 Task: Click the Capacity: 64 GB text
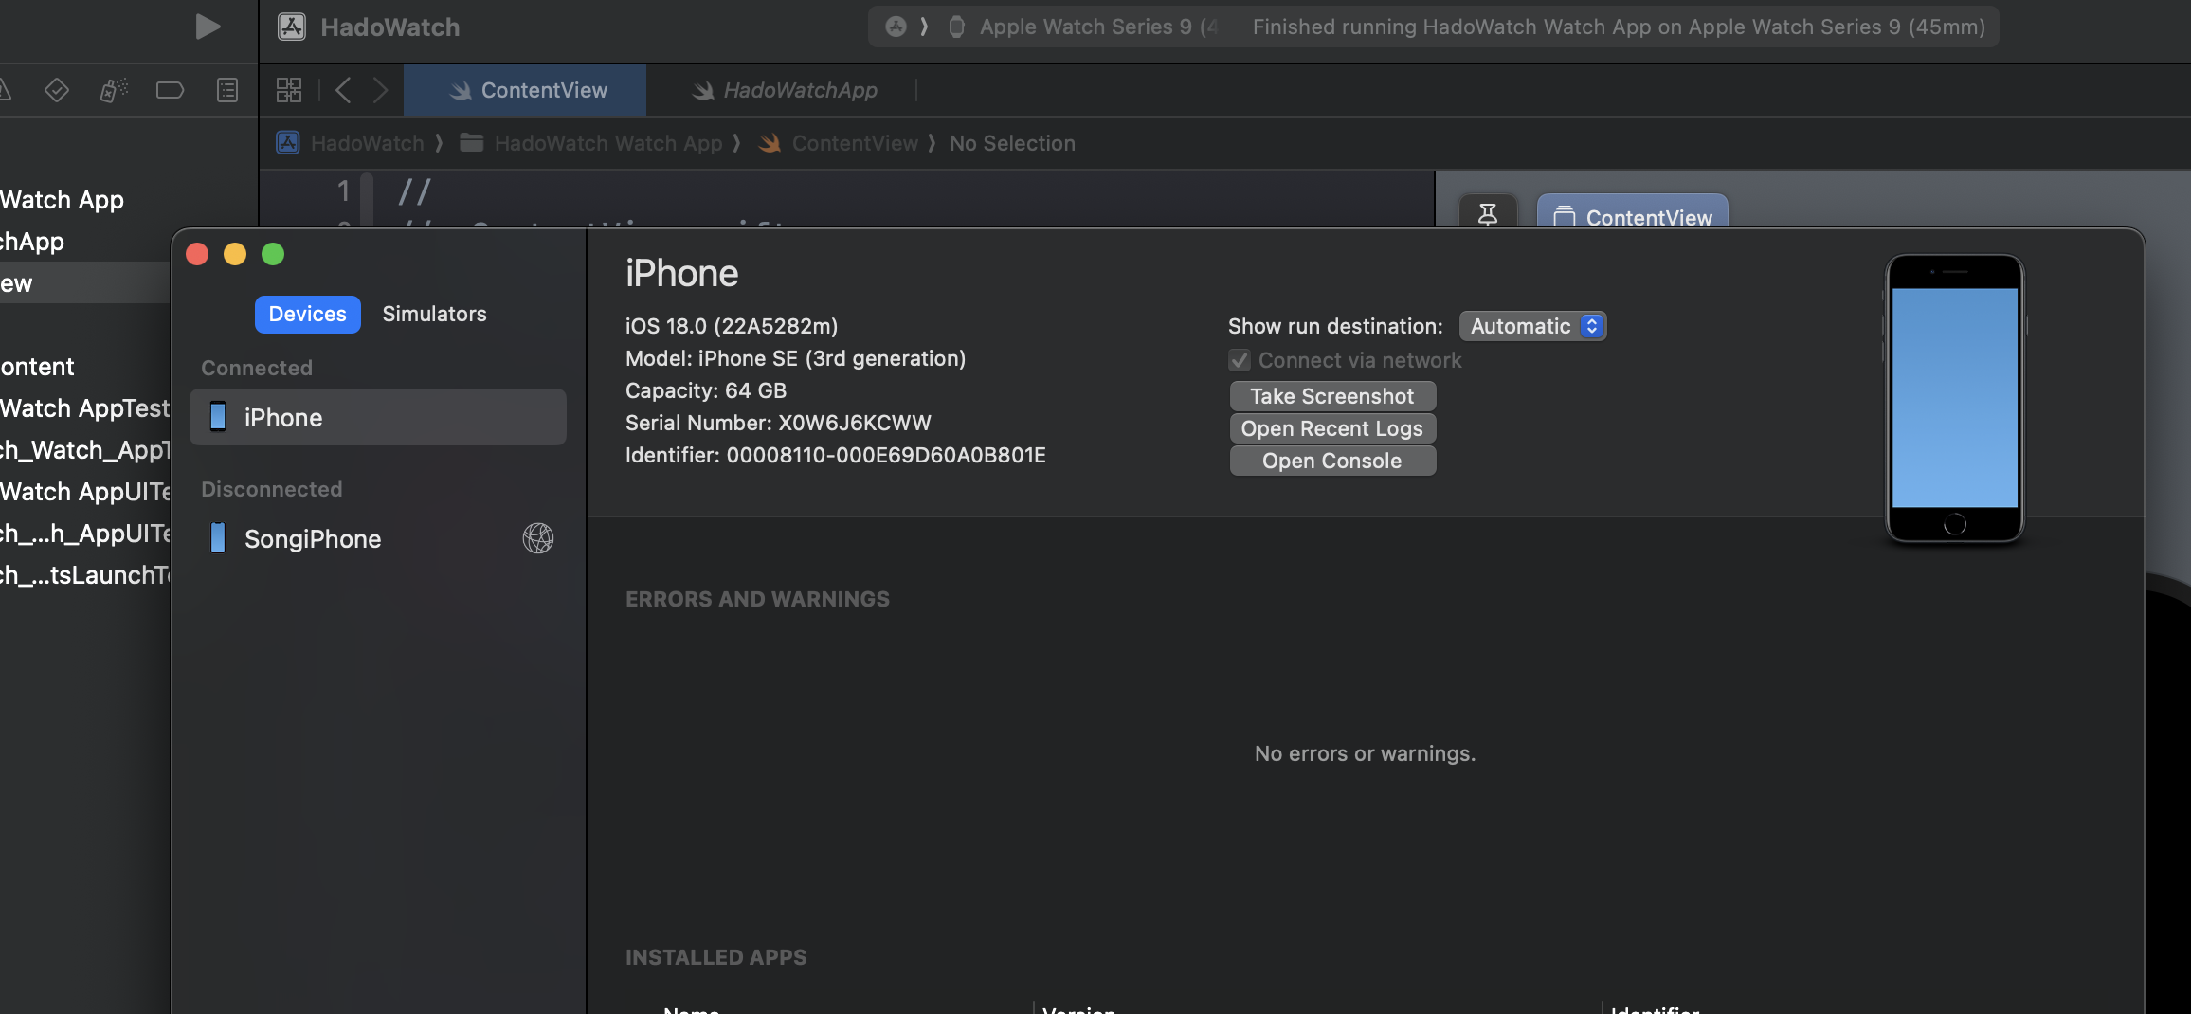(x=706, y=390)
